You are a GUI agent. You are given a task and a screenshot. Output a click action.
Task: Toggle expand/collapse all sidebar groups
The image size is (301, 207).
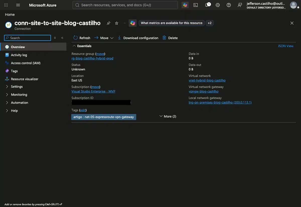coord(55,38)
